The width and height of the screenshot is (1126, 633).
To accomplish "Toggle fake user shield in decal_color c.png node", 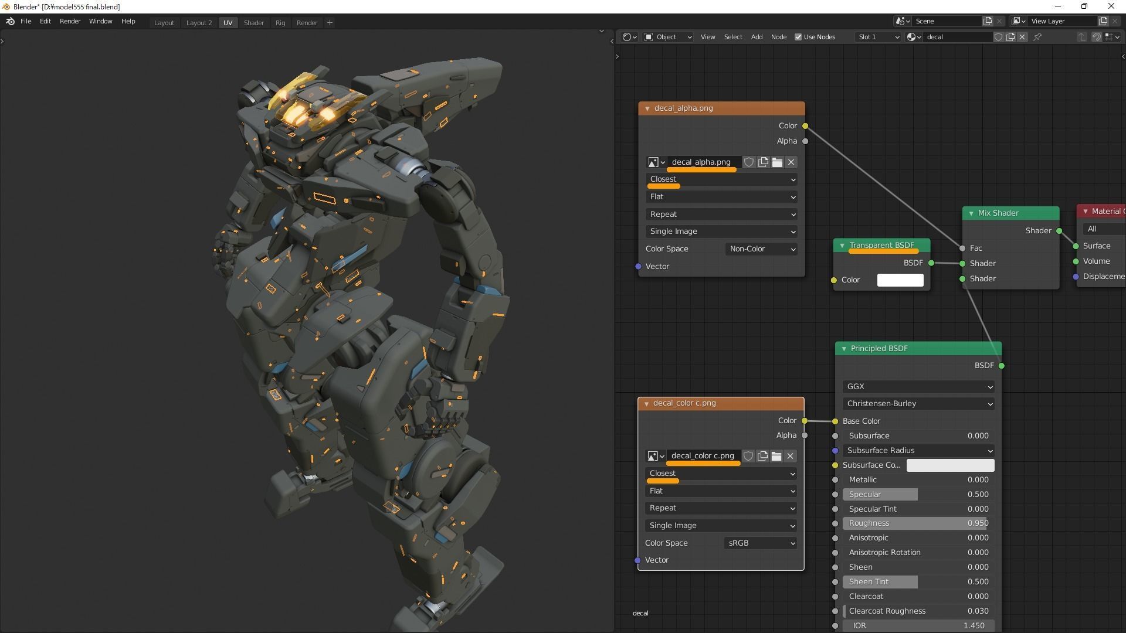I will [x=748, y=456].
